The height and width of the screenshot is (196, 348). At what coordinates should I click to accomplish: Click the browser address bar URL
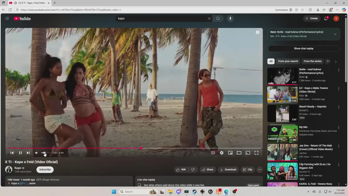pyautogui.click(x=71, y=10)
